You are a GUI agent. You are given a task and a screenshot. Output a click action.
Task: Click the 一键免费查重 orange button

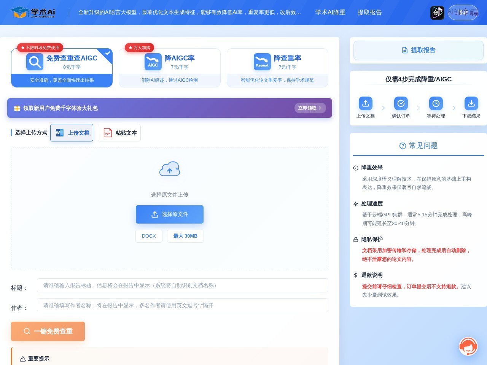[x=48, y=331]
